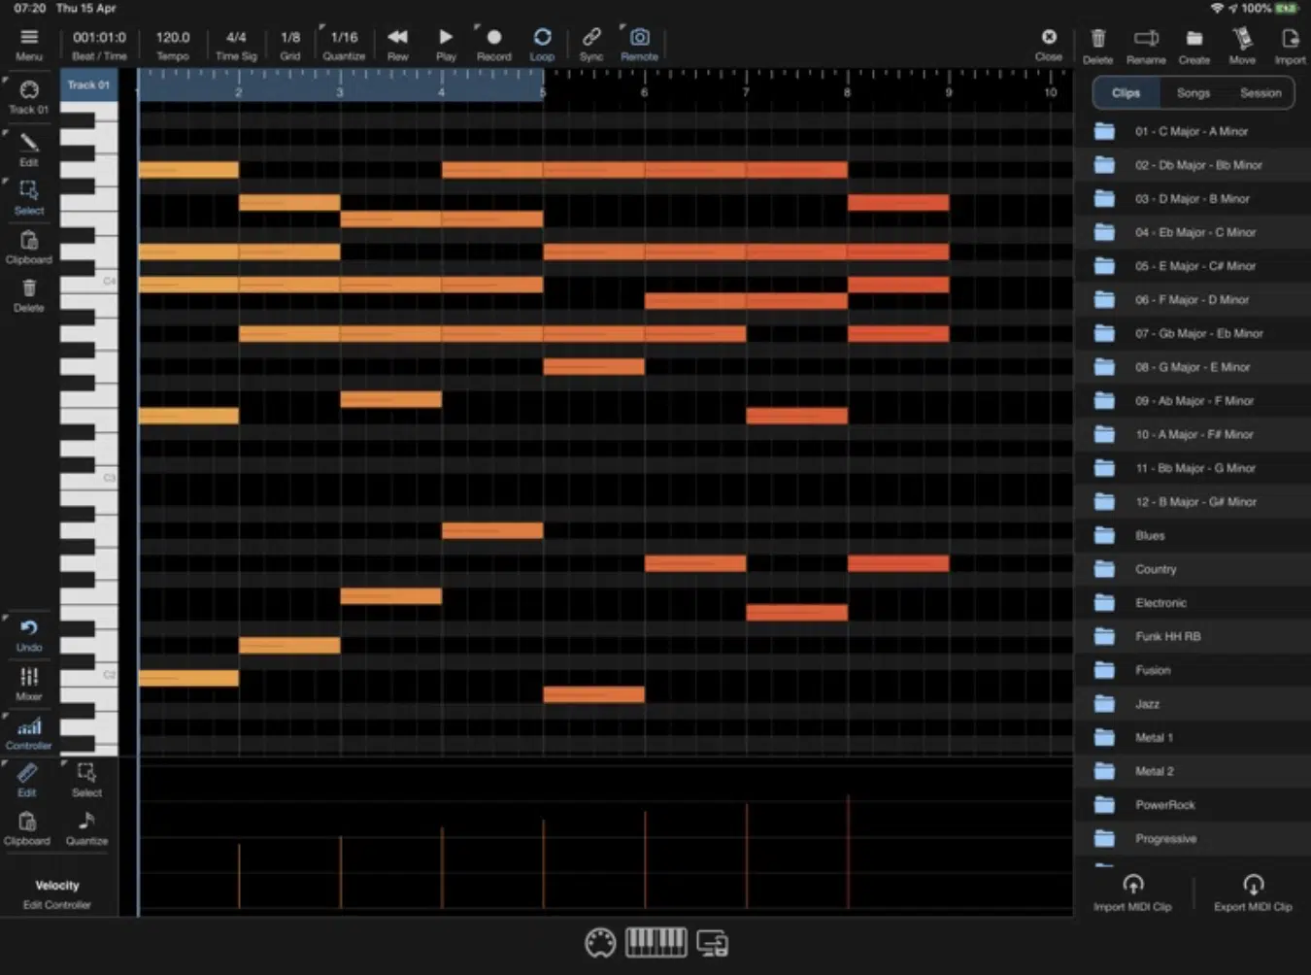This screenshot has height=975, width=1311.
Task: Import a file into browser
Action: click(1291, 46)
